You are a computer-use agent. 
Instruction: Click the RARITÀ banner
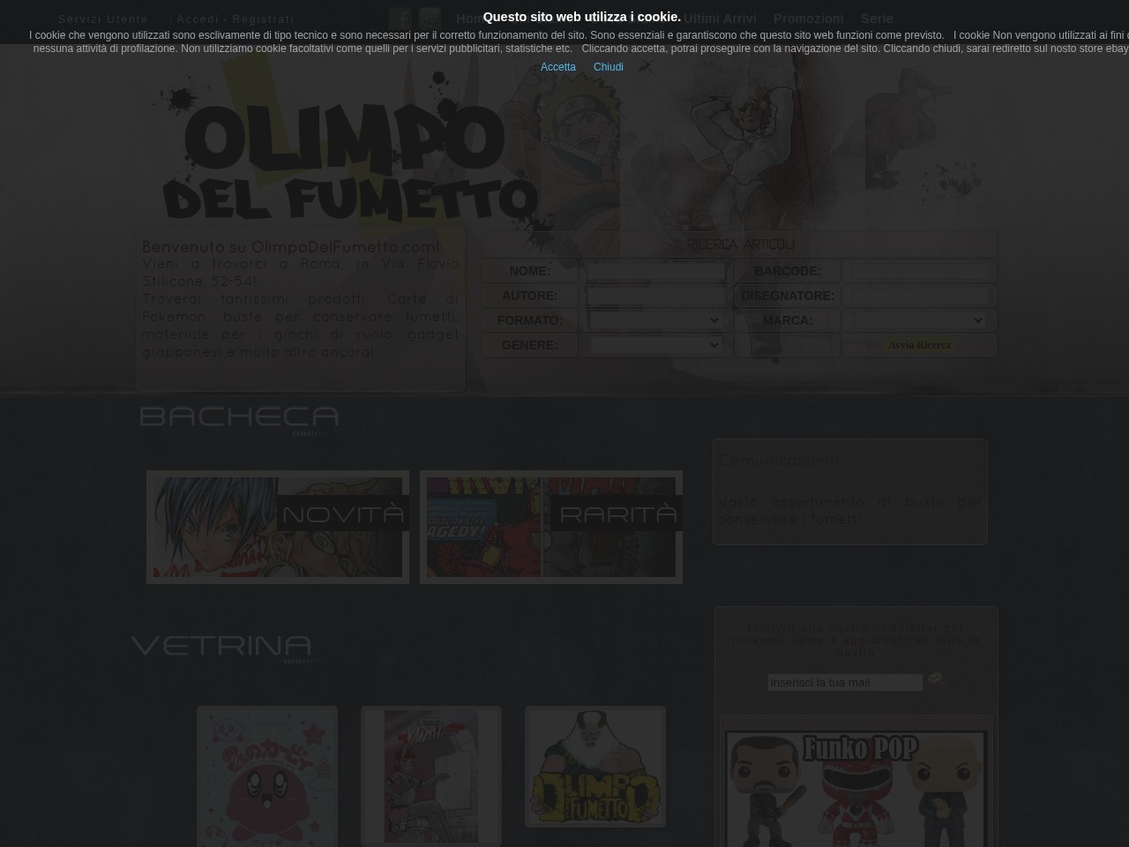click(x=551, y=527)
